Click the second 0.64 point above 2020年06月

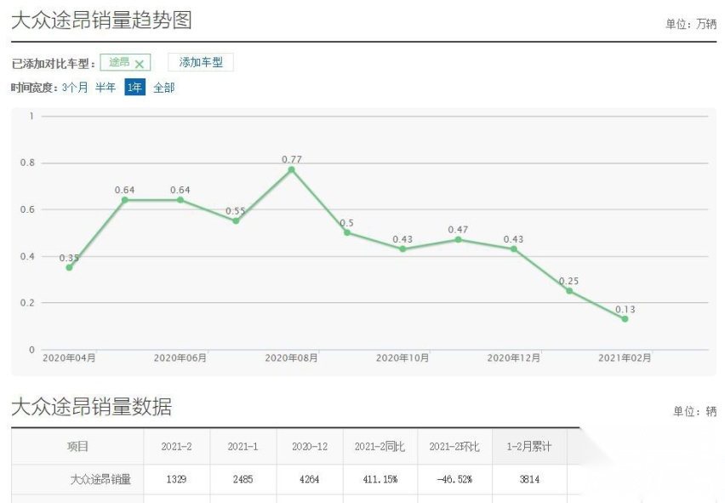[x=180, y=200]
